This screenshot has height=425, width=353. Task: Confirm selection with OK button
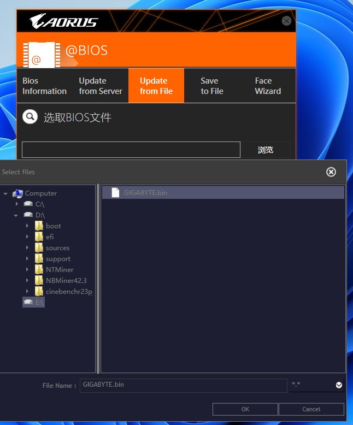pyautogui.click(x=245, y=409)
